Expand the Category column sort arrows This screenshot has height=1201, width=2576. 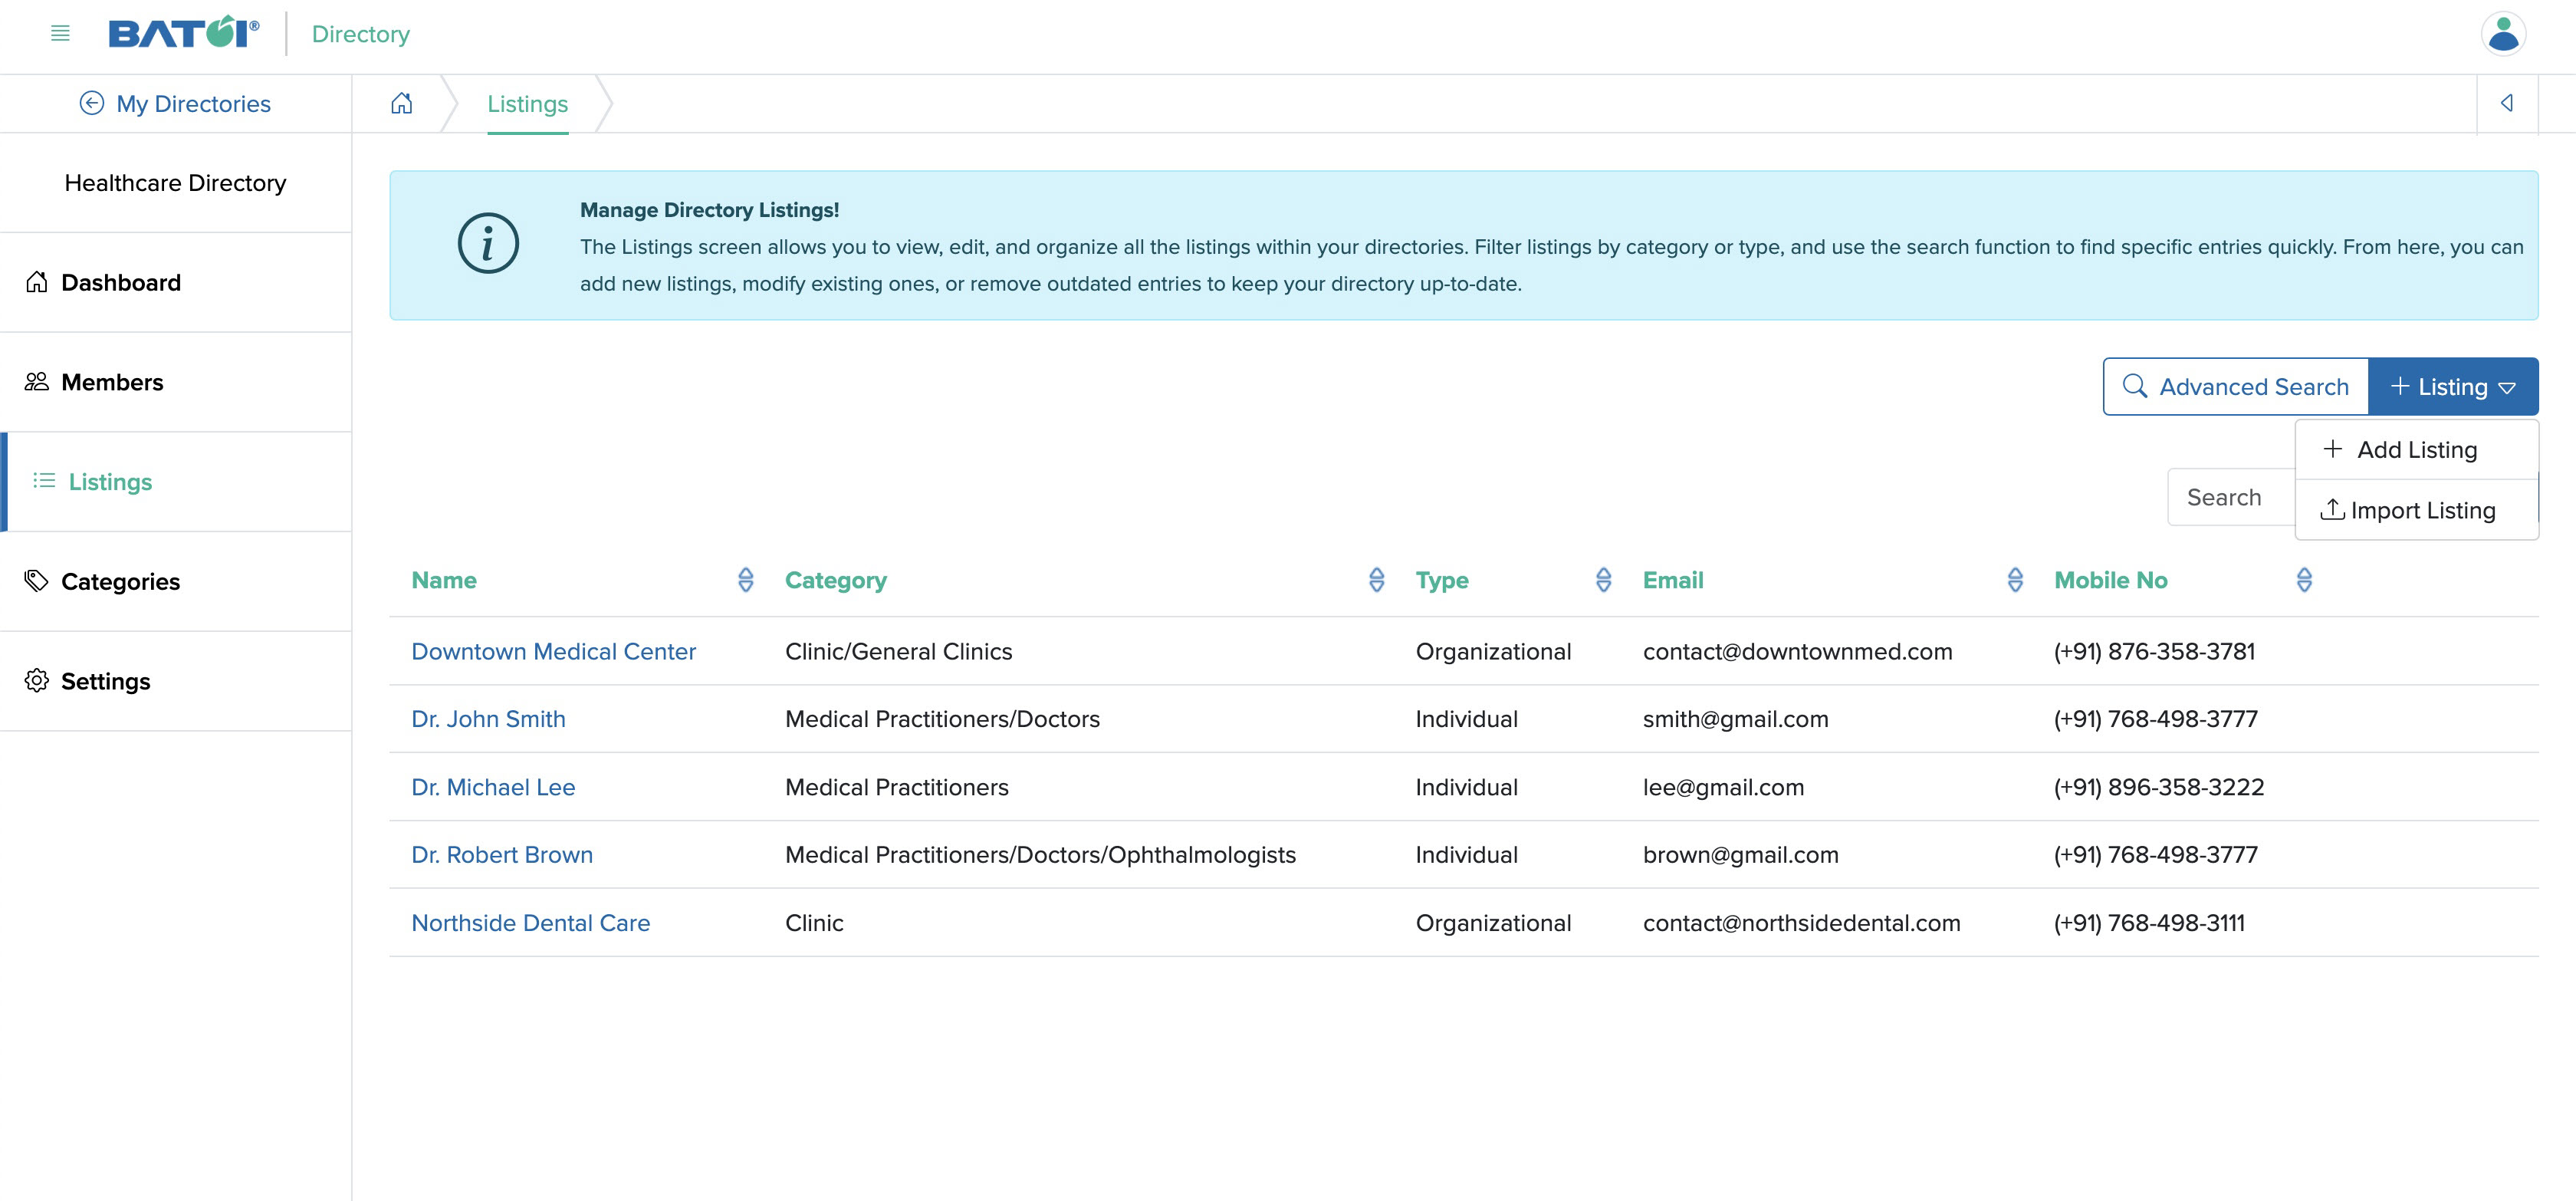pos(1377,579)
